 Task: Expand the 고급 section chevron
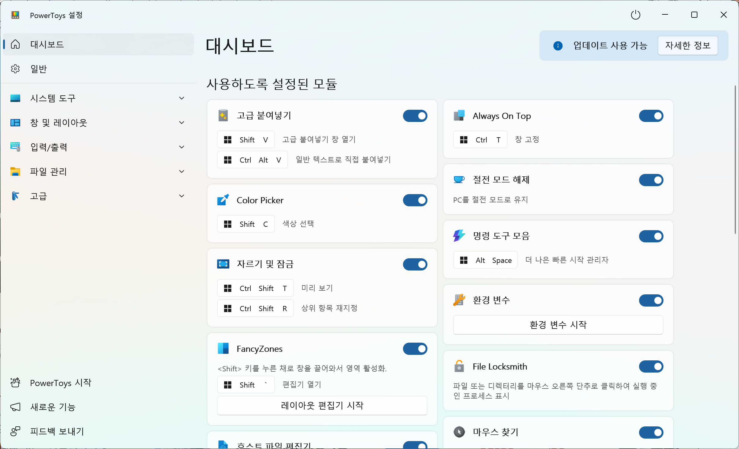(x=182, y=196)
